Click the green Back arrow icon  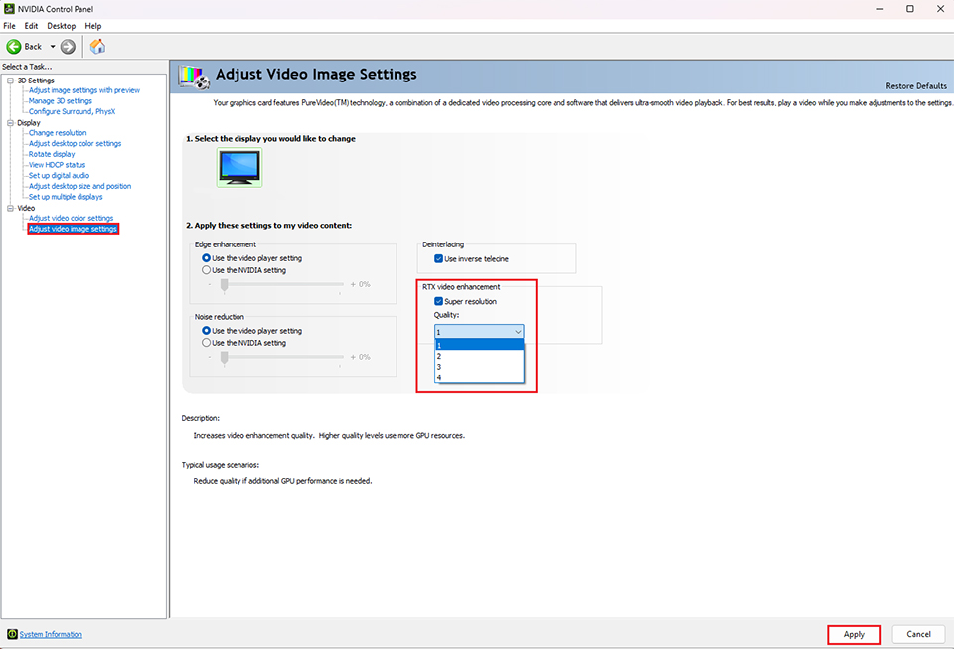(16, 46)
